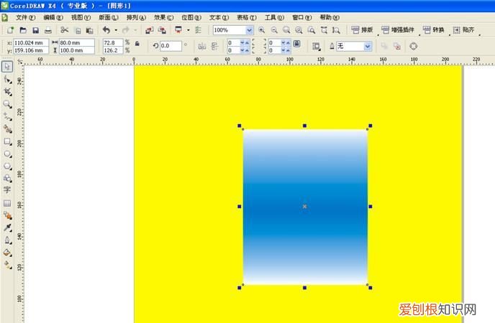This screenshot has height=323, width=495.
Task: Expand the outline width dropdown showing 无
Action: click(368, 46)
